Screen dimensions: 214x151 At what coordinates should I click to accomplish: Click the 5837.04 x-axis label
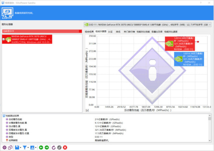pos(146,107)
